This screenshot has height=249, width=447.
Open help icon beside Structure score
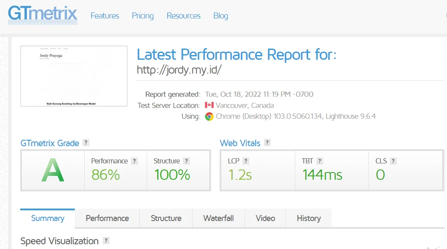coord(187,161)
